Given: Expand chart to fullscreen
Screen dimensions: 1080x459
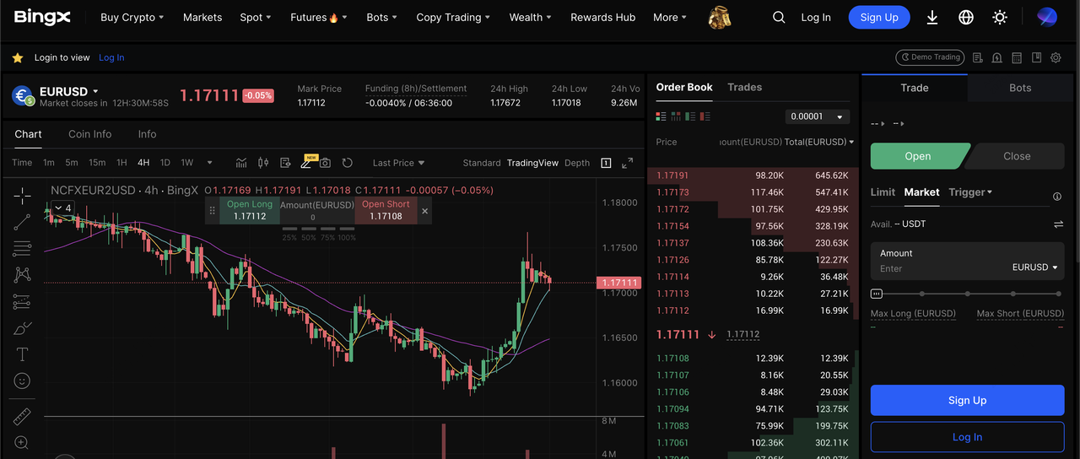Looking at the screenshot, I should 627,163.
